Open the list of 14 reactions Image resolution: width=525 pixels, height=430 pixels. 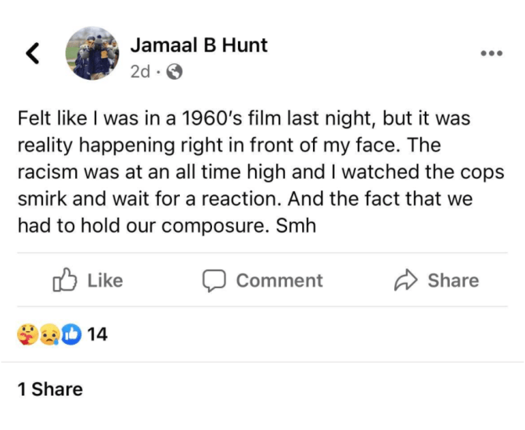pos(97,334)
